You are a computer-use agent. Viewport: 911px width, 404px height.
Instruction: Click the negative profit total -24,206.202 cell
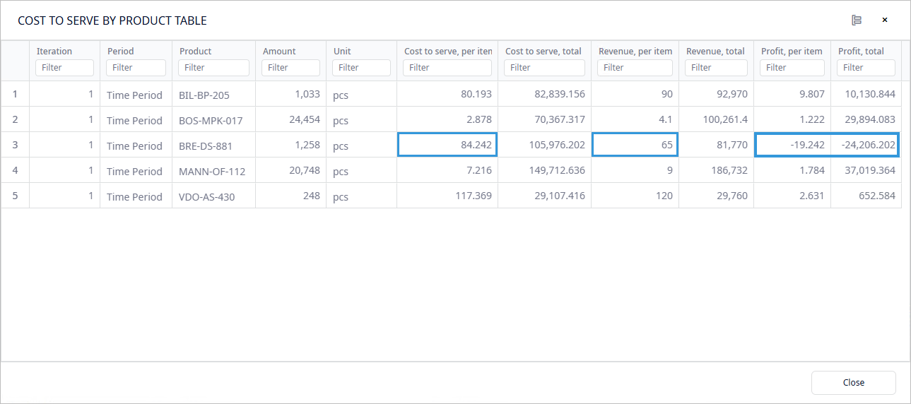pos(865,145)
